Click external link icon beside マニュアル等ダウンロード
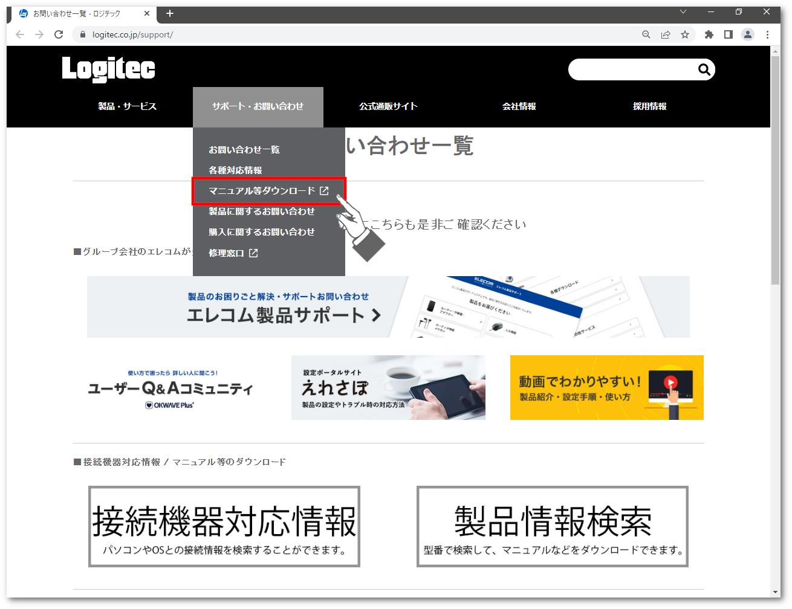The height and width of the screenshot is (609, 792). coord(324,191)
